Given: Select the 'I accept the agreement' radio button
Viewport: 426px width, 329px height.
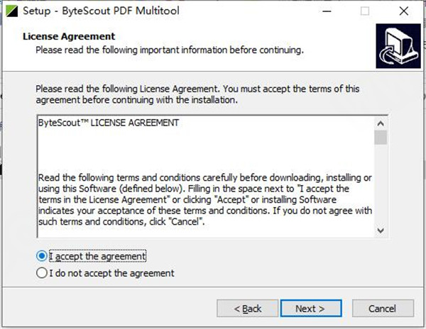Looking at the screenshot, I should tap(42, 256).
